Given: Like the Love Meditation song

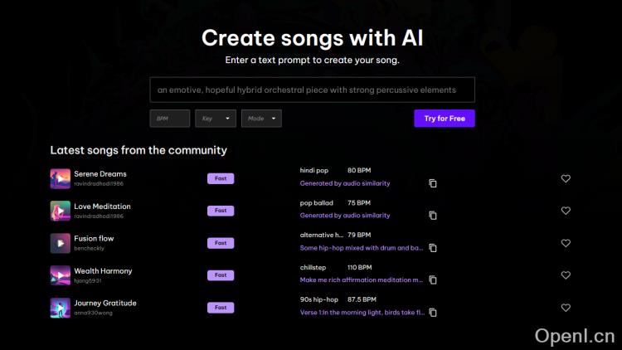Looking at the screenshot, I should (x=566, y=211).
